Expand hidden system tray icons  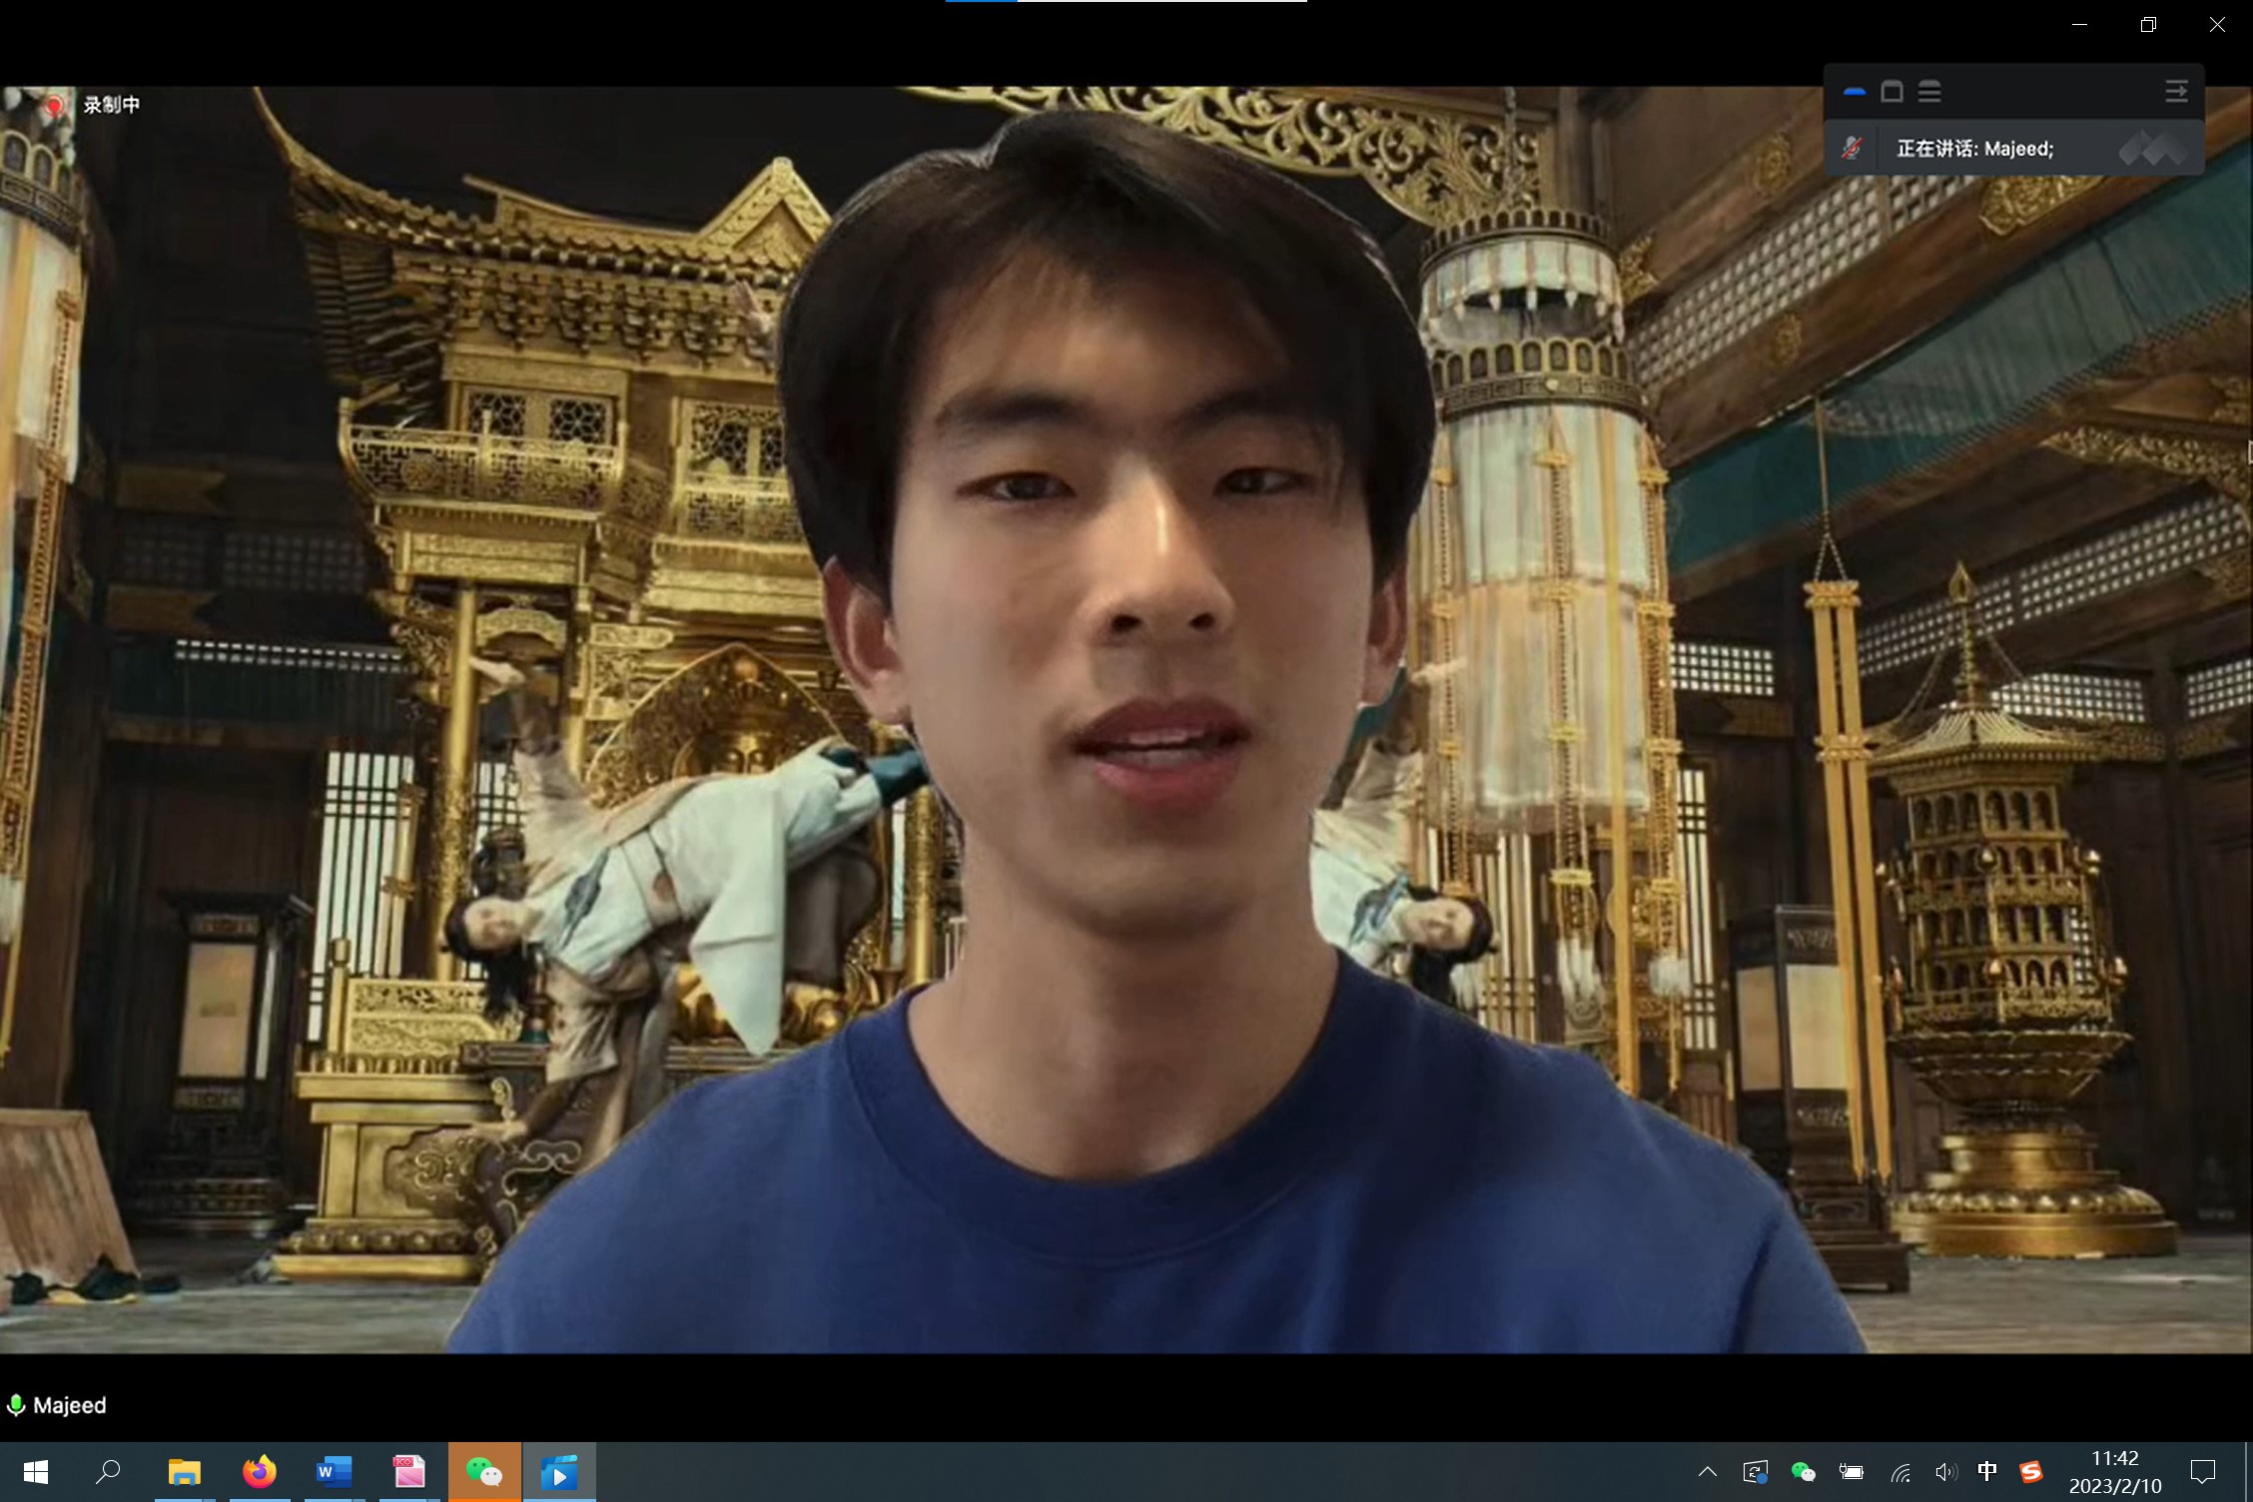1708,1472
